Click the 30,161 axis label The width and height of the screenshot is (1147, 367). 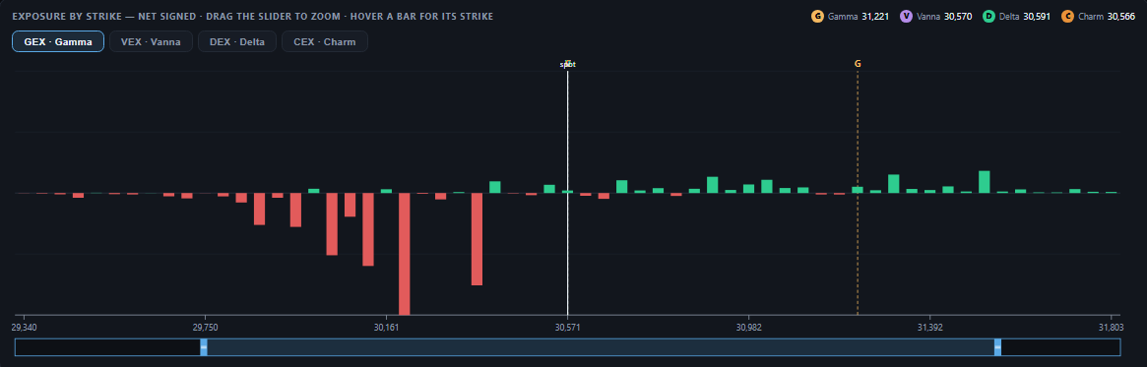point(386,327)
